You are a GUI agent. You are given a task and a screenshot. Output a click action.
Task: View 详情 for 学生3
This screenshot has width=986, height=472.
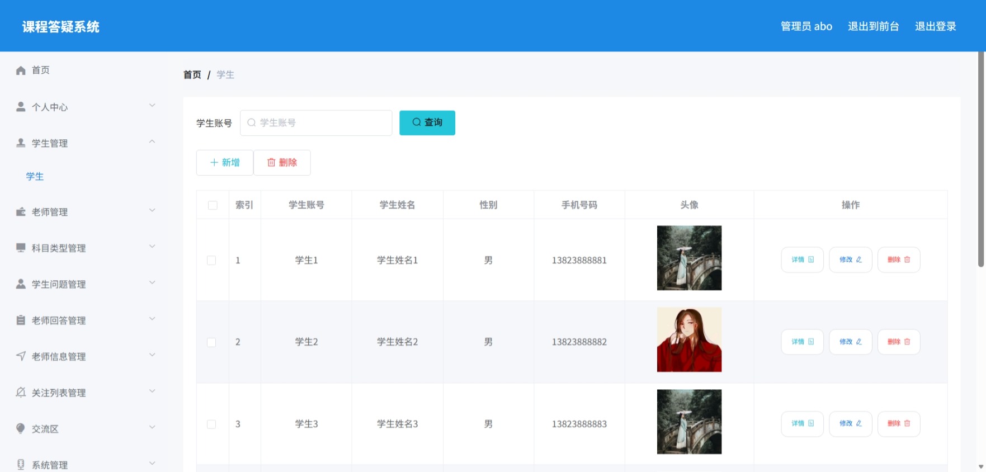(803, 423)
